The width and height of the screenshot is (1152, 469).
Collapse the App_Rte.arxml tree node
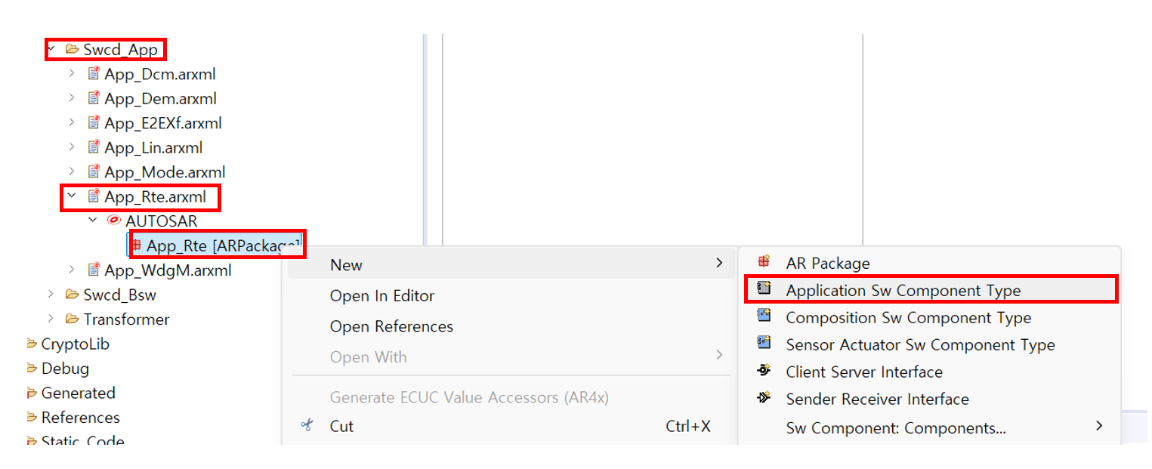(72, 196)
